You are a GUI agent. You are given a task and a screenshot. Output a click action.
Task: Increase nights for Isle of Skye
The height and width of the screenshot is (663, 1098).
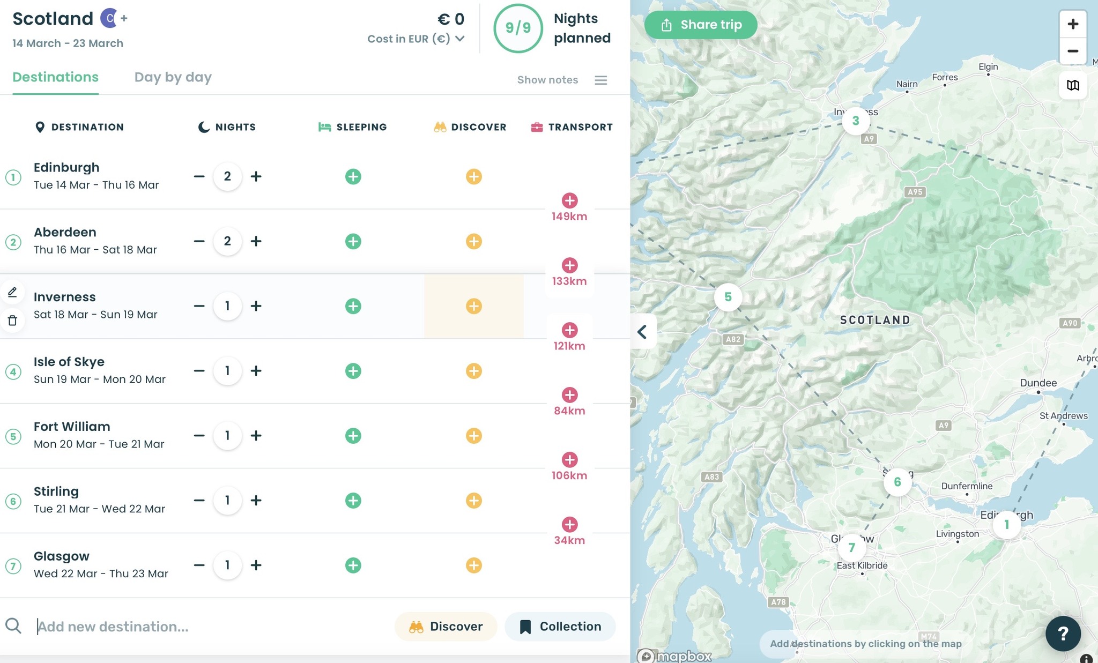(256, 371)
